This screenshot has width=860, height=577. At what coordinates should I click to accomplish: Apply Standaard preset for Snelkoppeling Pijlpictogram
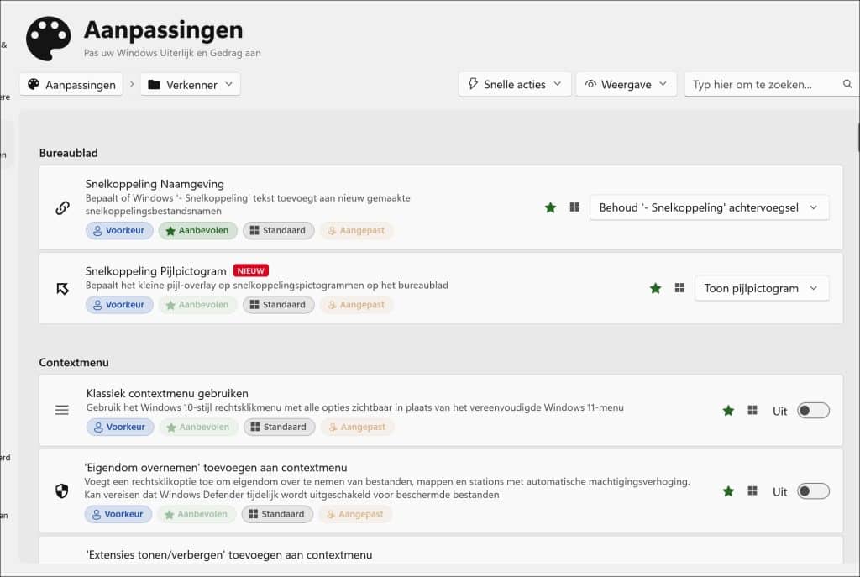pos(278,304)
